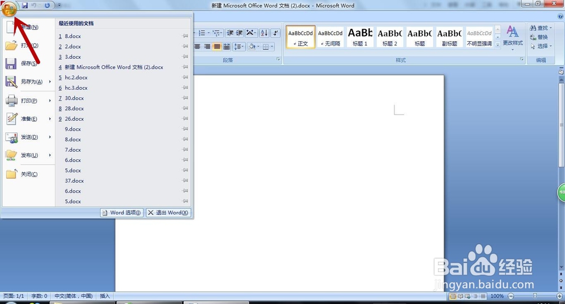The width and height of the screenshot is (565, 304).
Task: Open 打开(O) in the Office menu
Action: click(29, 45)
